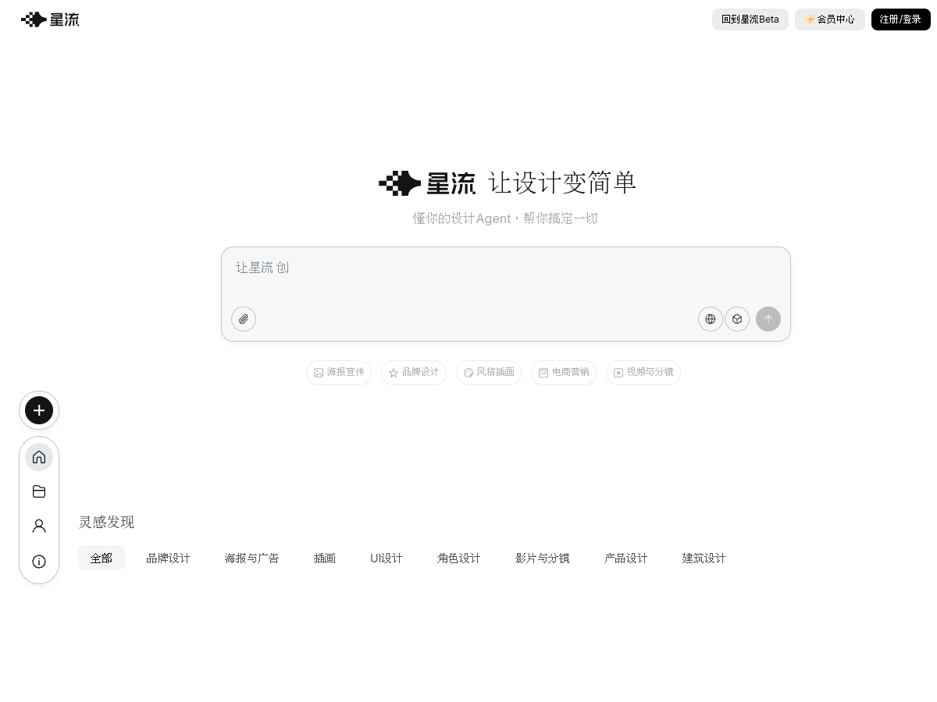Image resolution: width=937 pixels, height=702 pixels.
Task: Open the sidebar info icon
Action: (39, 562)
